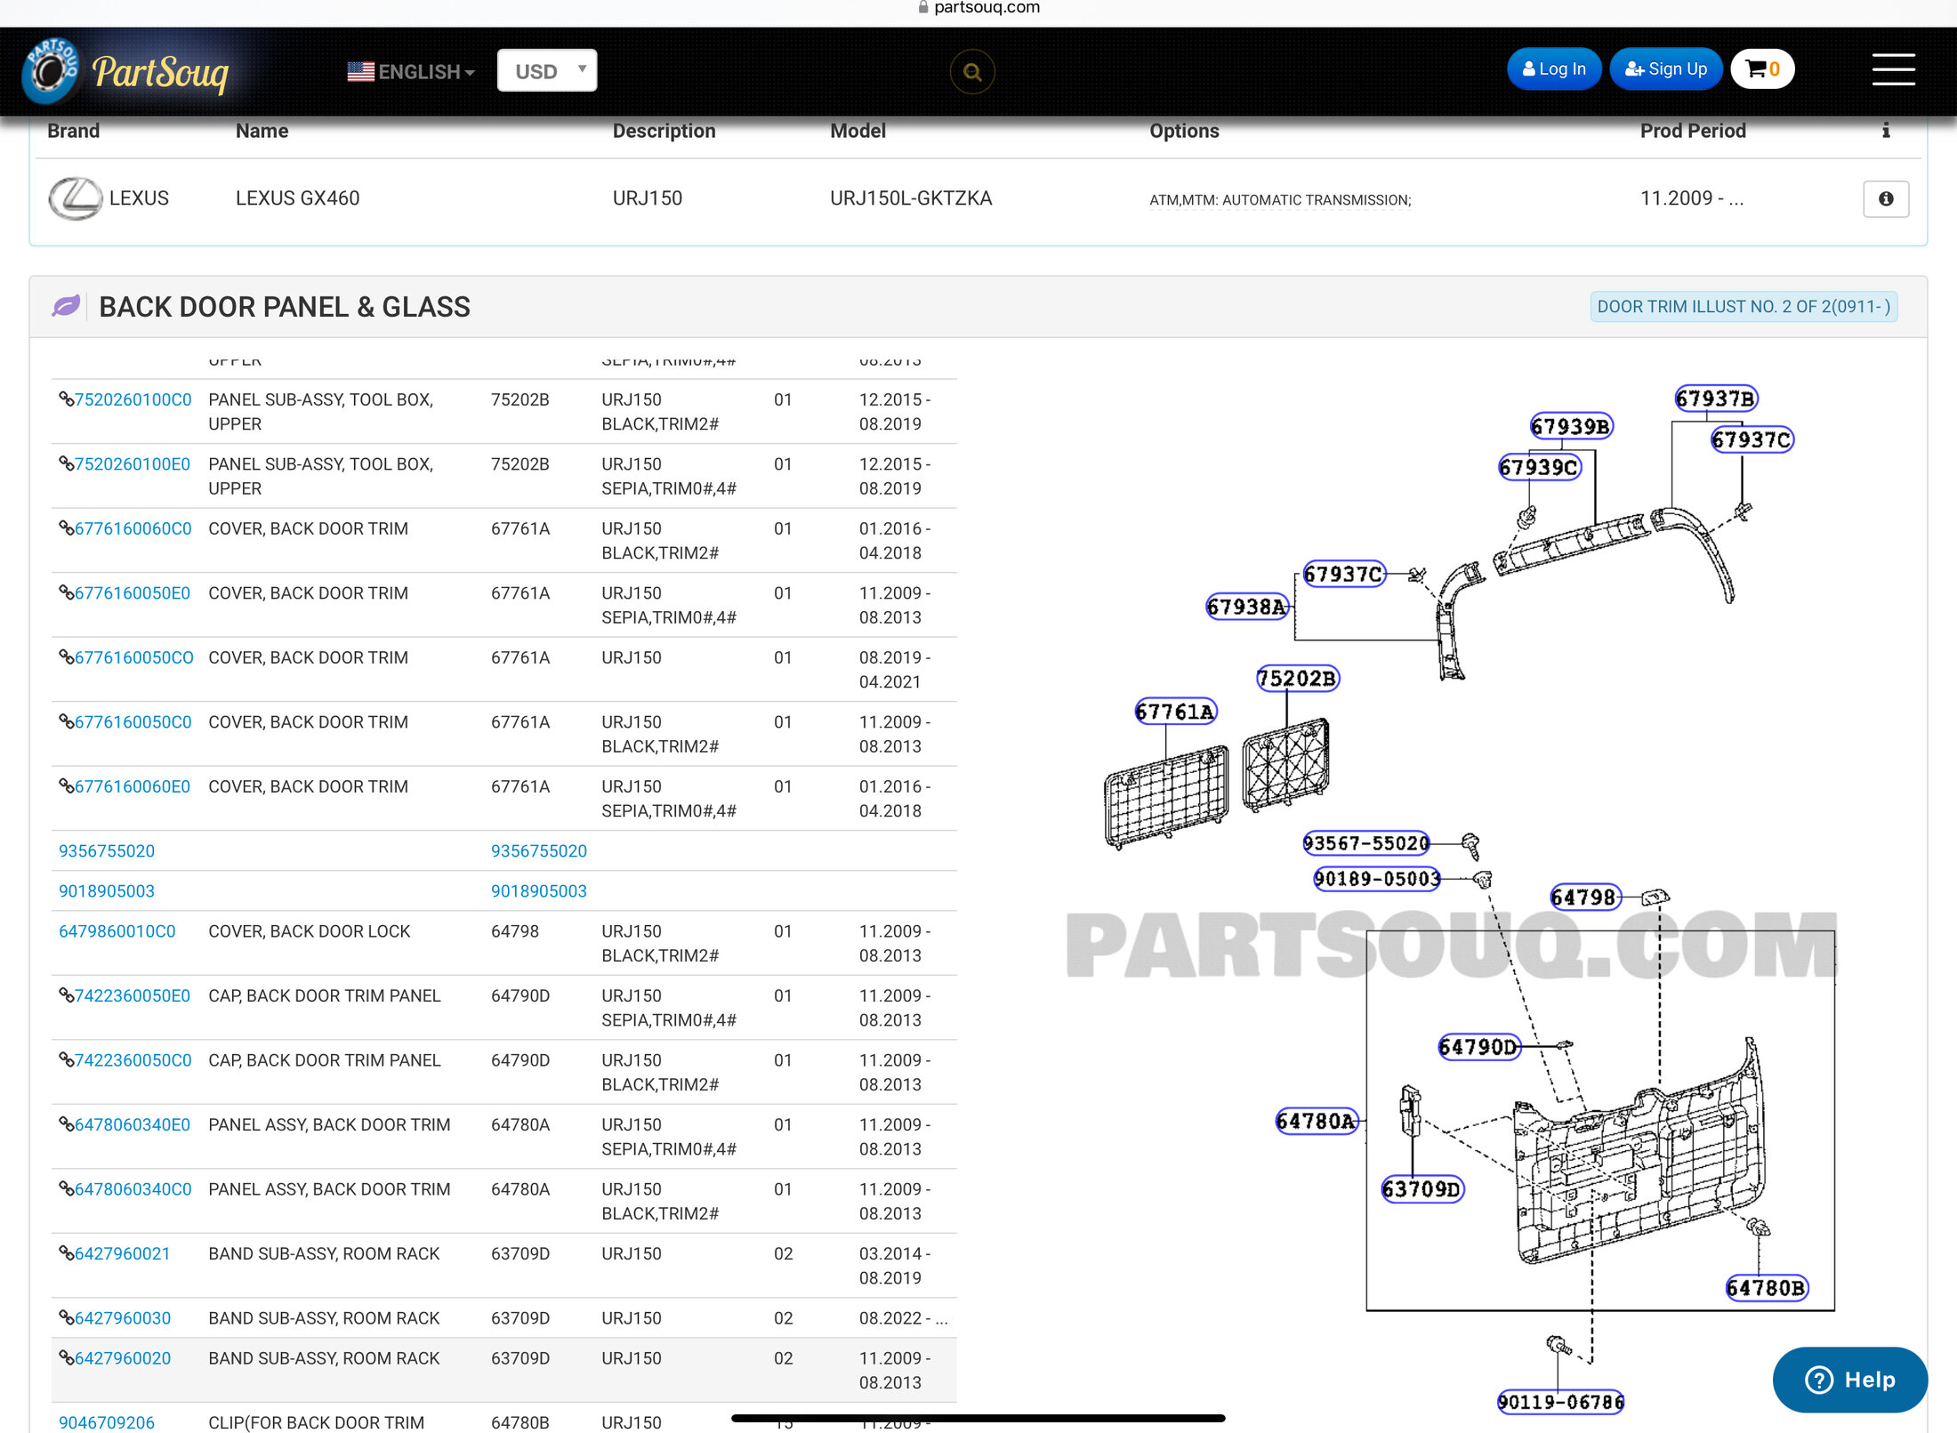Open part number 6479860010C0
Image resolution: width=1957 pixels, height=1433 pixels.
[117, 930]
